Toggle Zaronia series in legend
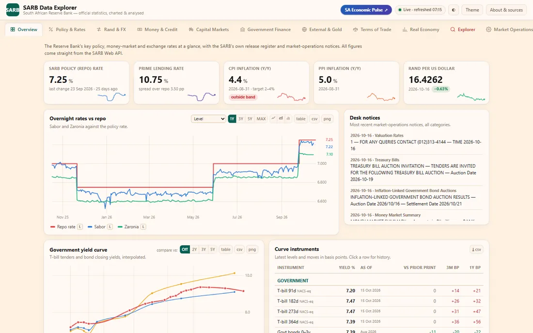The width and height of the screenshot is (533, 333). point(128,227)
